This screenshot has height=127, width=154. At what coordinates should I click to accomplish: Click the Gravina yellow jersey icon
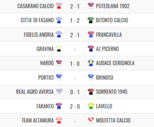pyautogui.click(x=59, y=49)
